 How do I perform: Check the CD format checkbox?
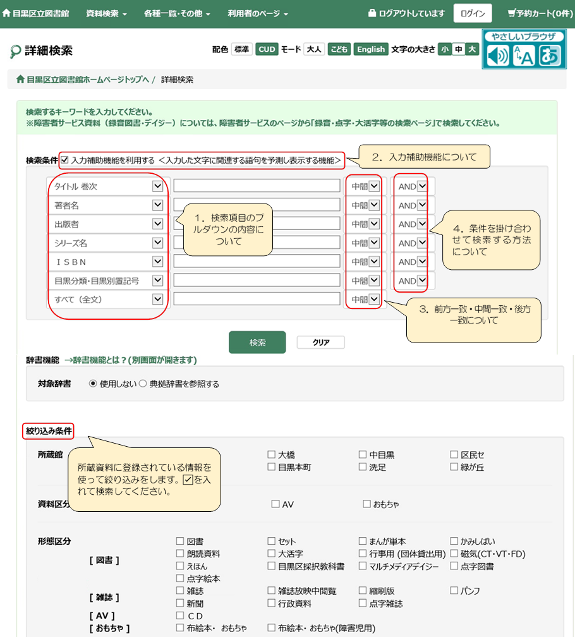point(180,616)
